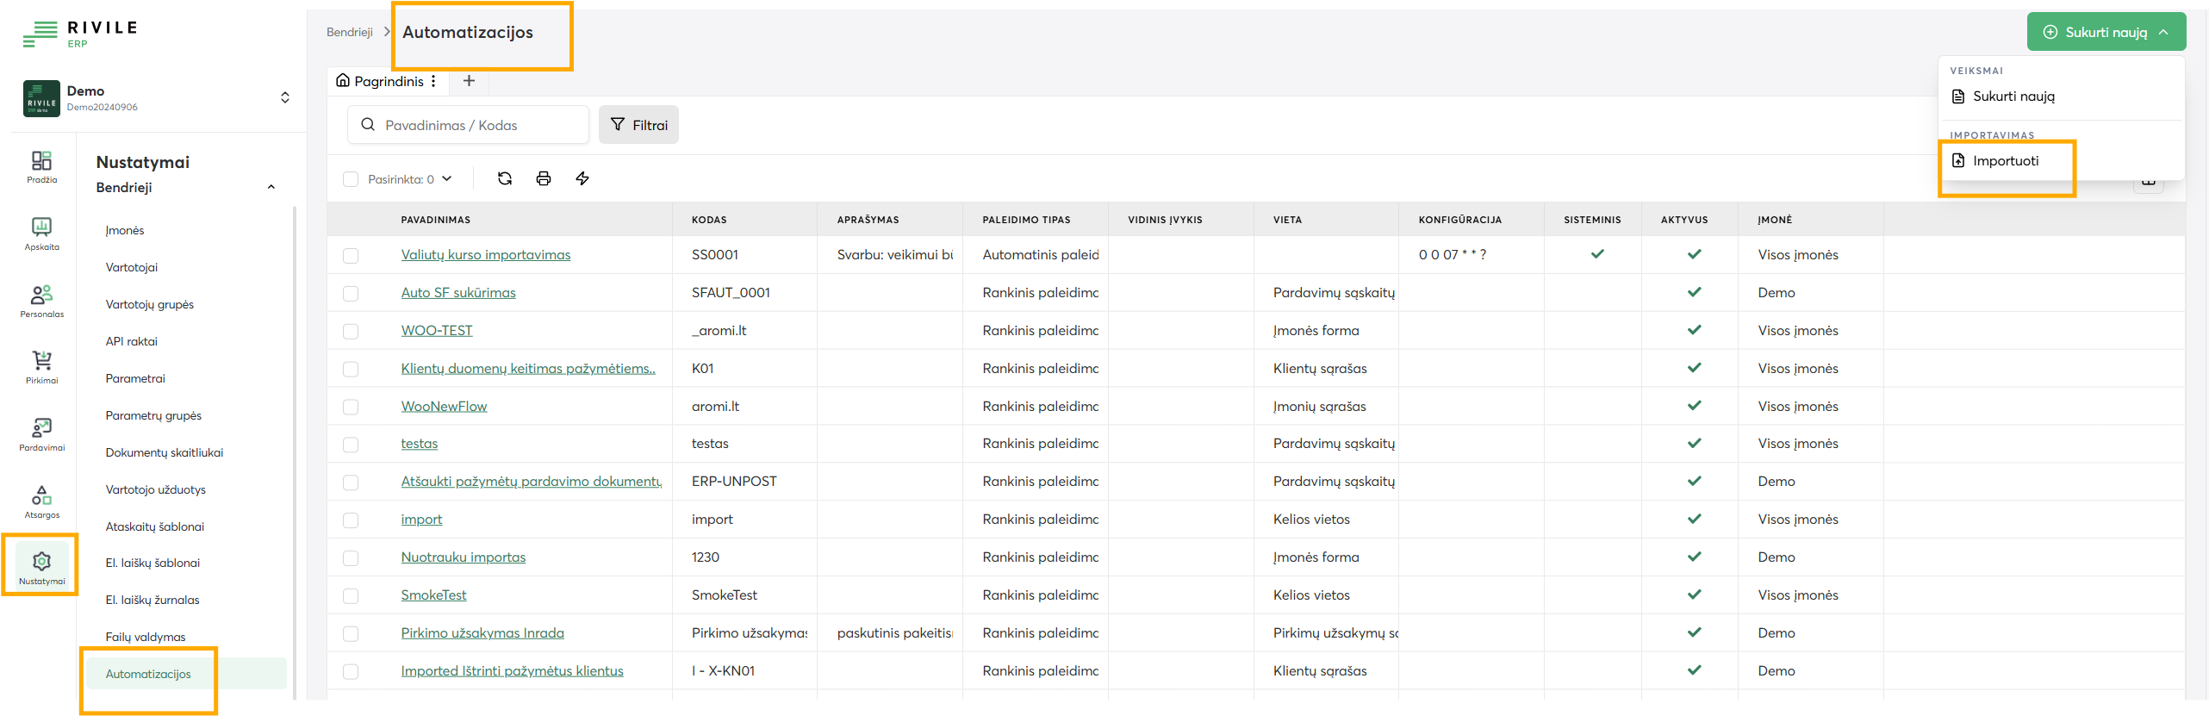Open Pradžia from the sidebar
The height and width of the screenshot is (716, 2209).
[x=41, y=166]
